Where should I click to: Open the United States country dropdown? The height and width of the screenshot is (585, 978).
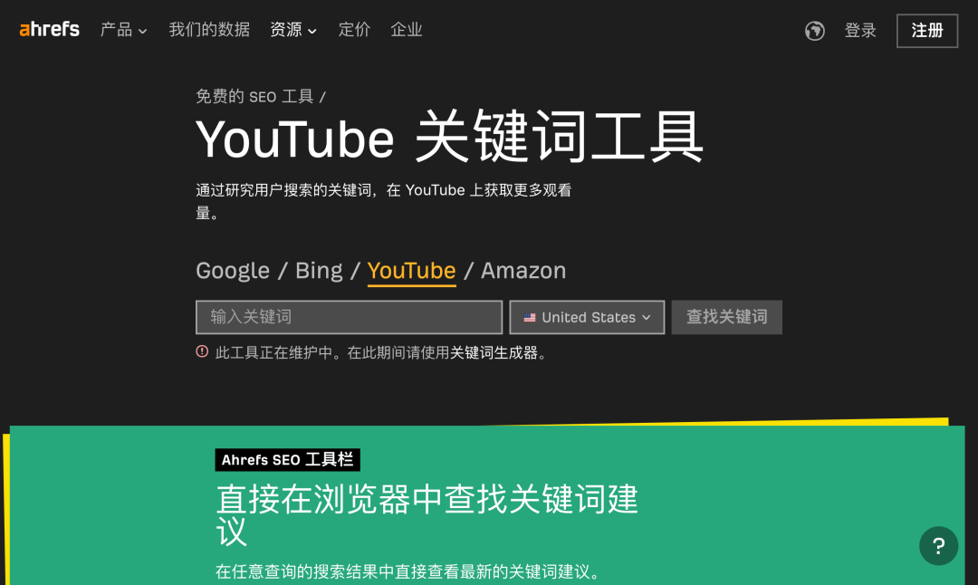tap(587, 318)
